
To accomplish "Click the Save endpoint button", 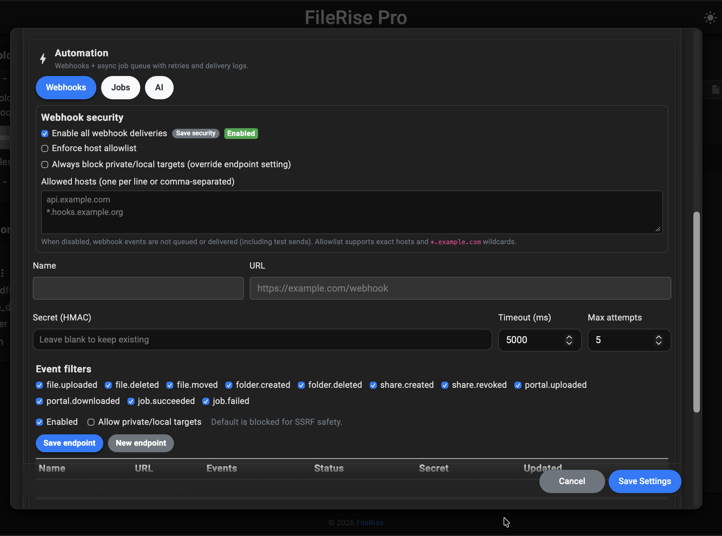I will pos(69,443).
